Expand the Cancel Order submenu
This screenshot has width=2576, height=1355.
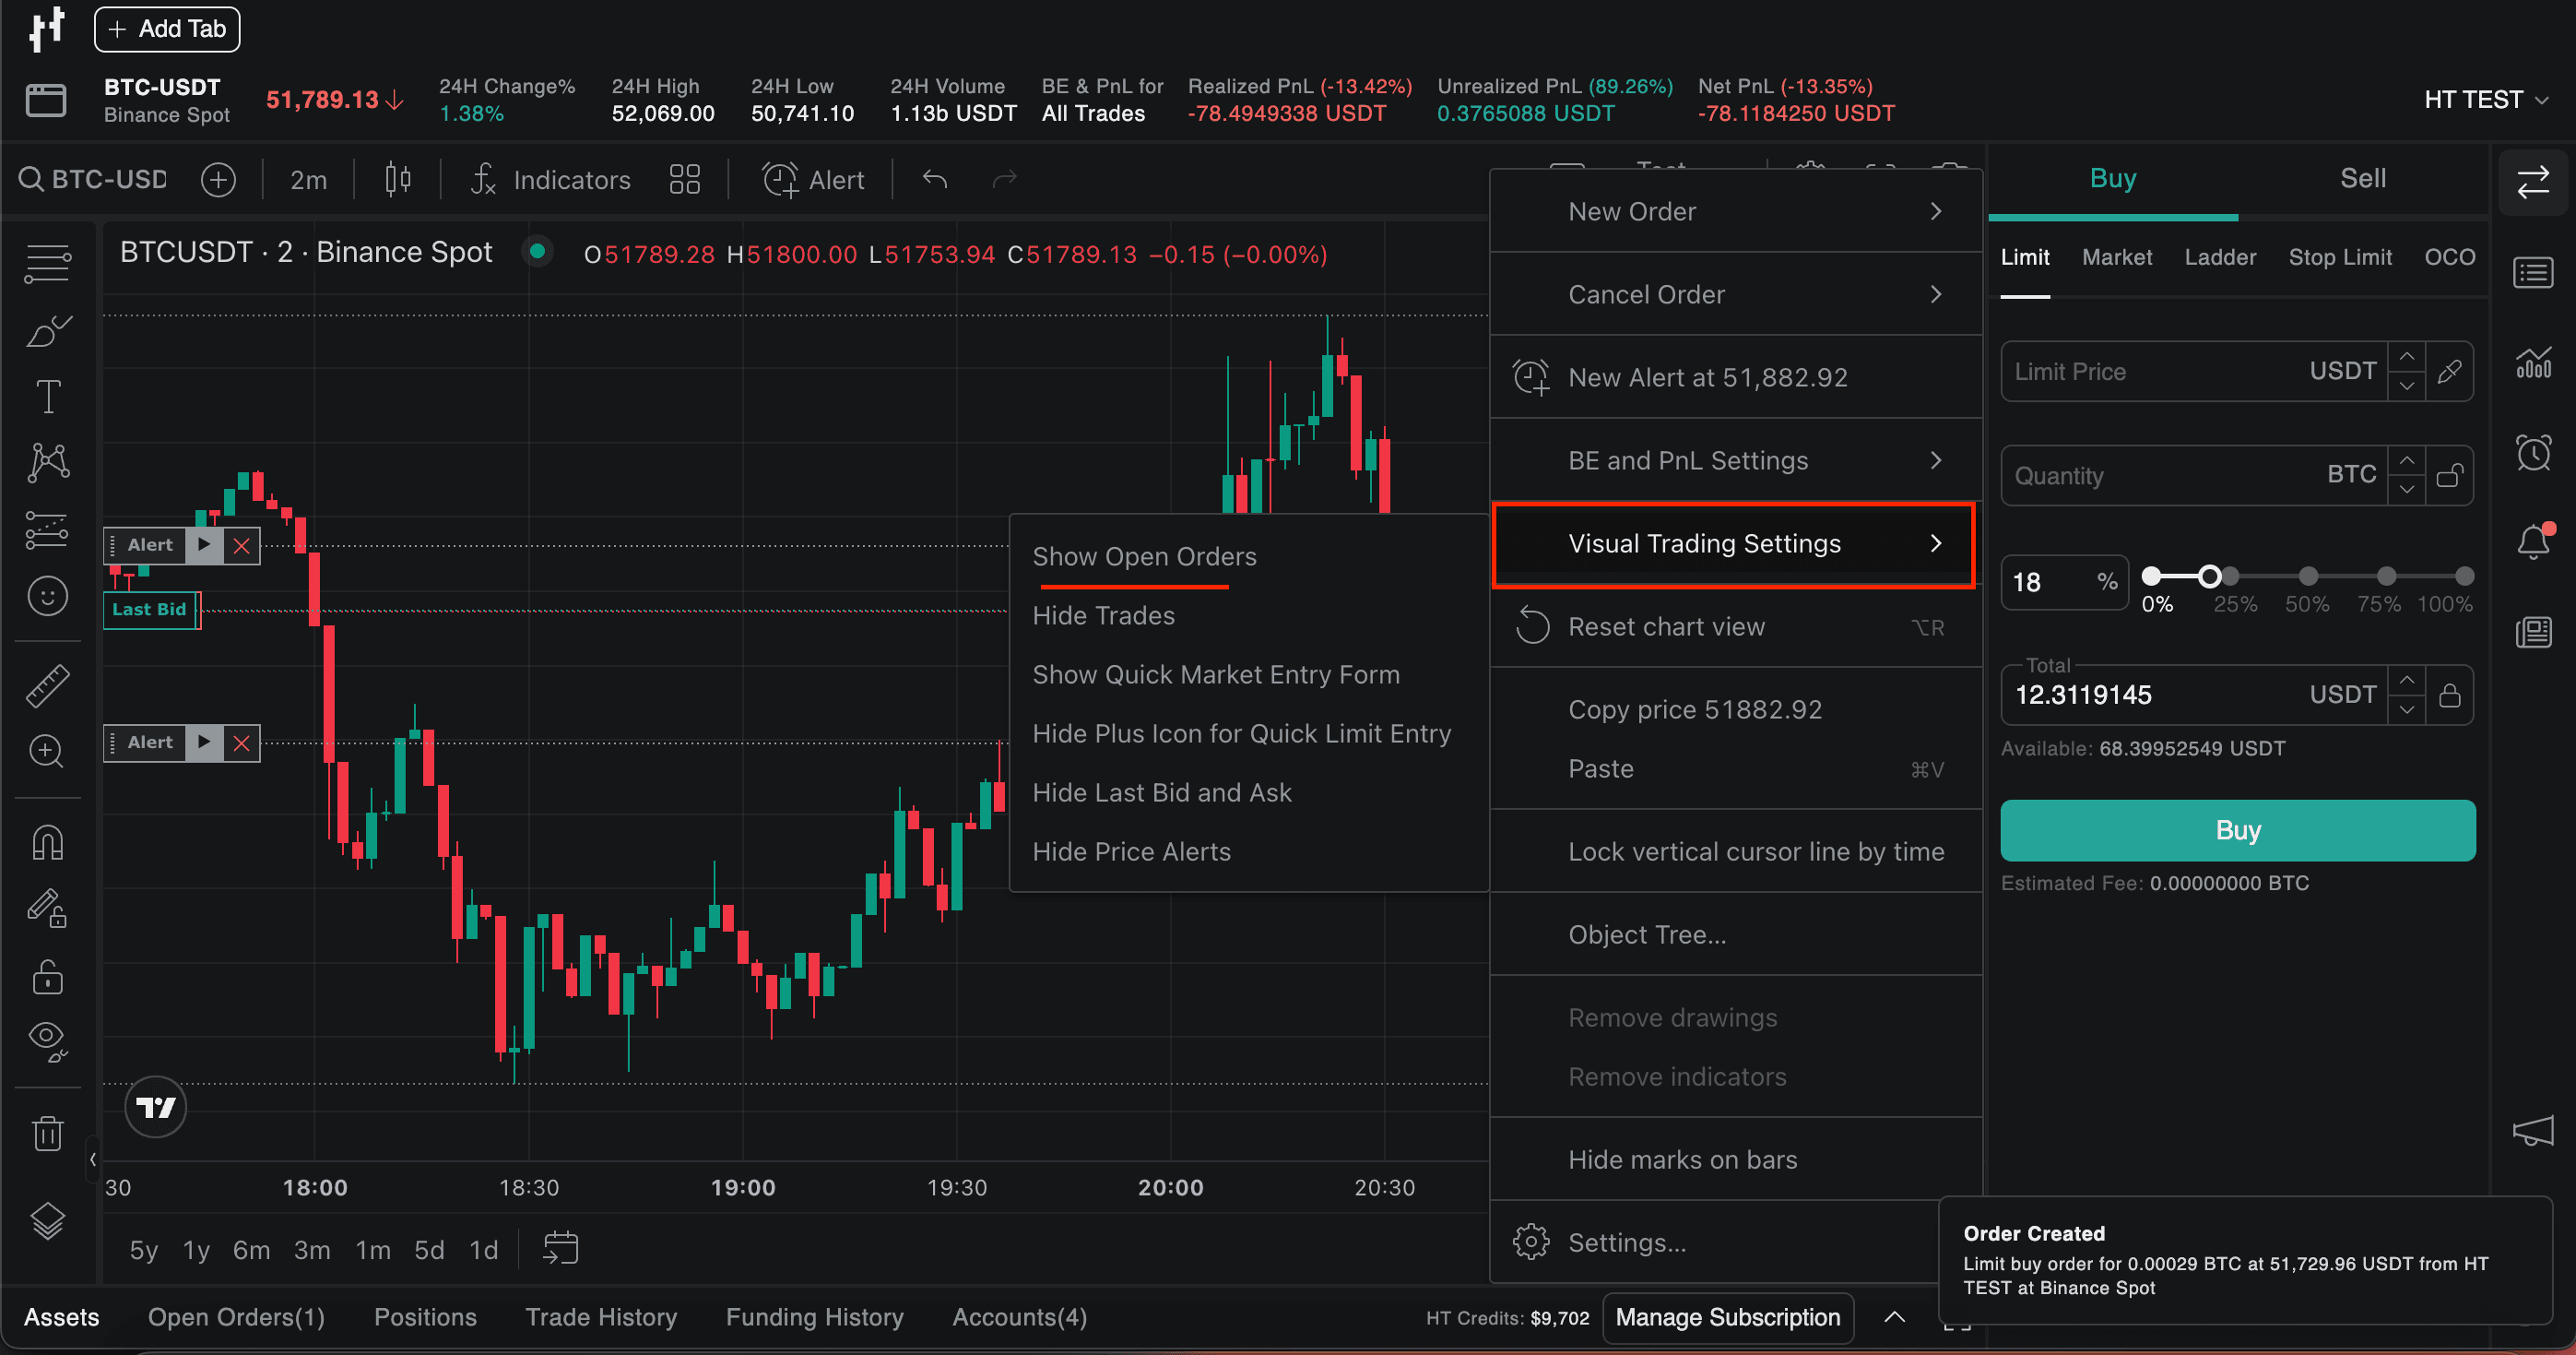1736,294
